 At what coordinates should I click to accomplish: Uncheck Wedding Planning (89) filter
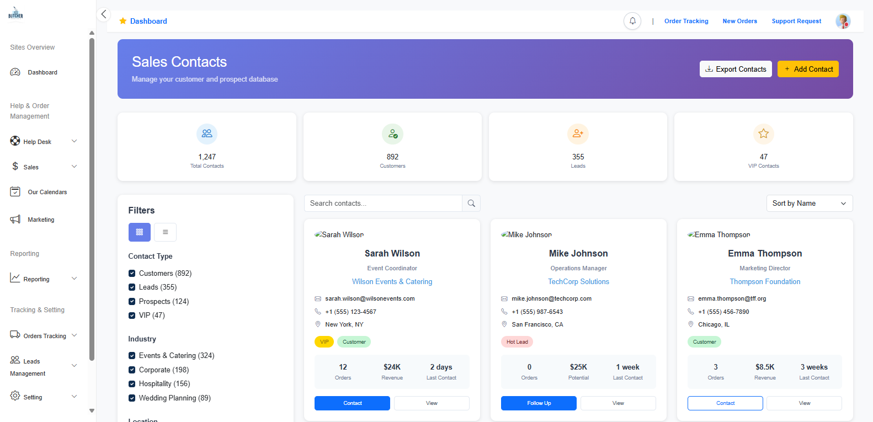tap(132, 398)
